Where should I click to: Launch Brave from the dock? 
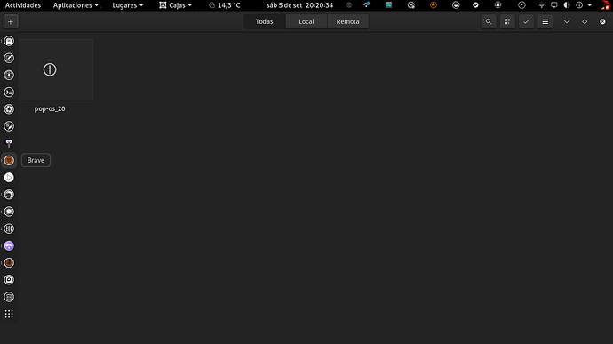(9, 161)
